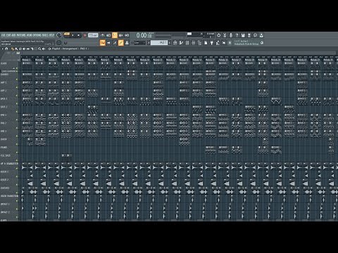Toggle the metronome icon
The height and width of the screenshot is (253, 338).
[103, 35]
